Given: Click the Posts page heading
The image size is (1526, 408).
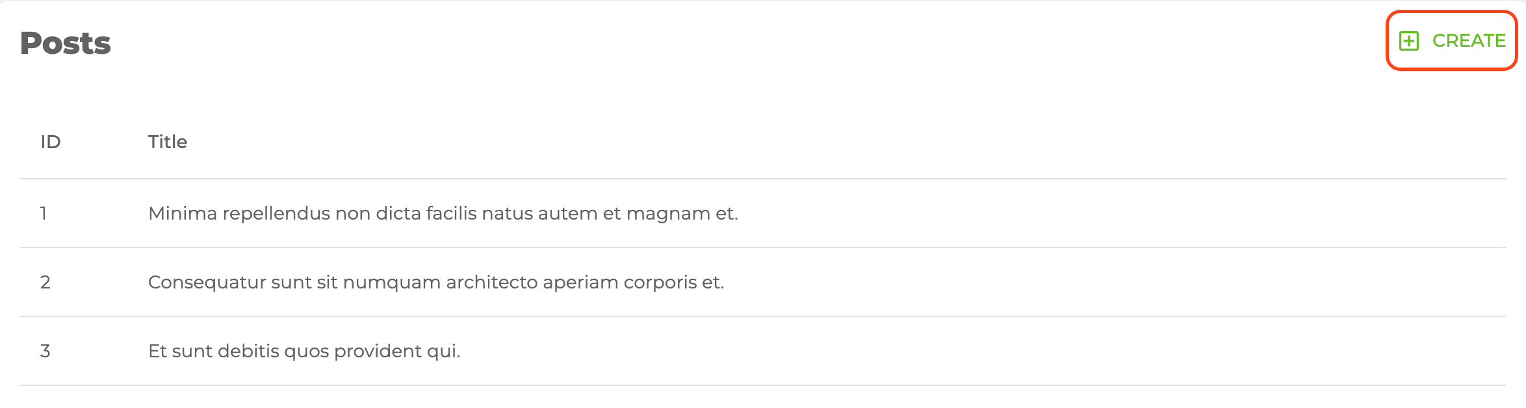Looking at the screenshot, I should (66, 44).
